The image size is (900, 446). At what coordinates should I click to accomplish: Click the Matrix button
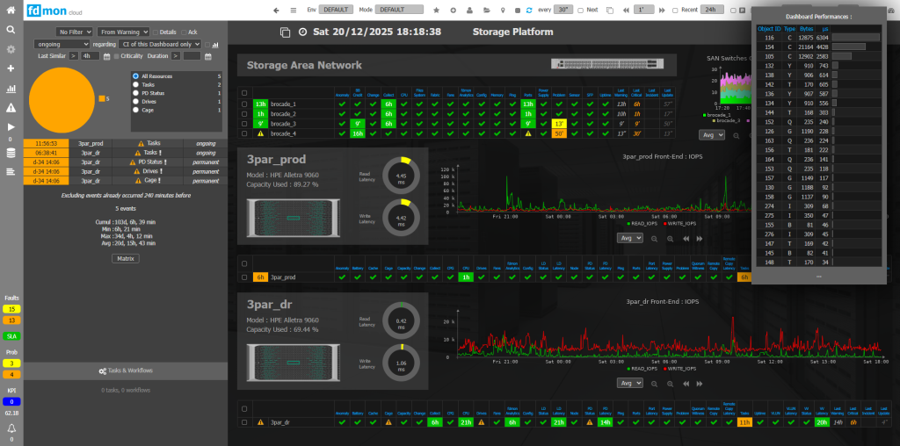click(125, 258)
